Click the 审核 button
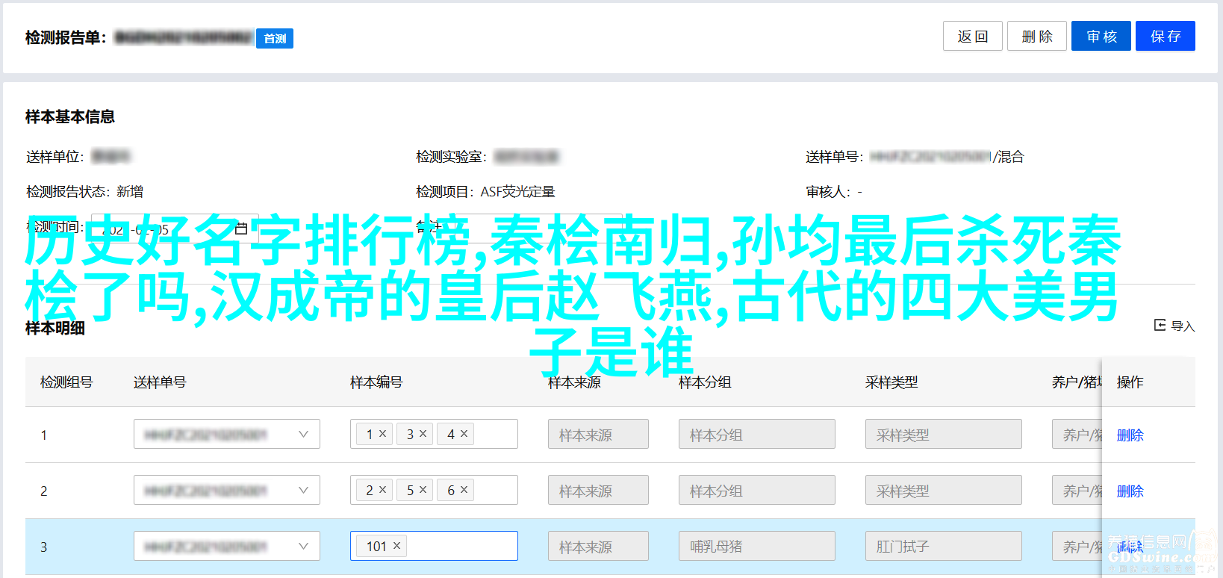 [1101, 36]
